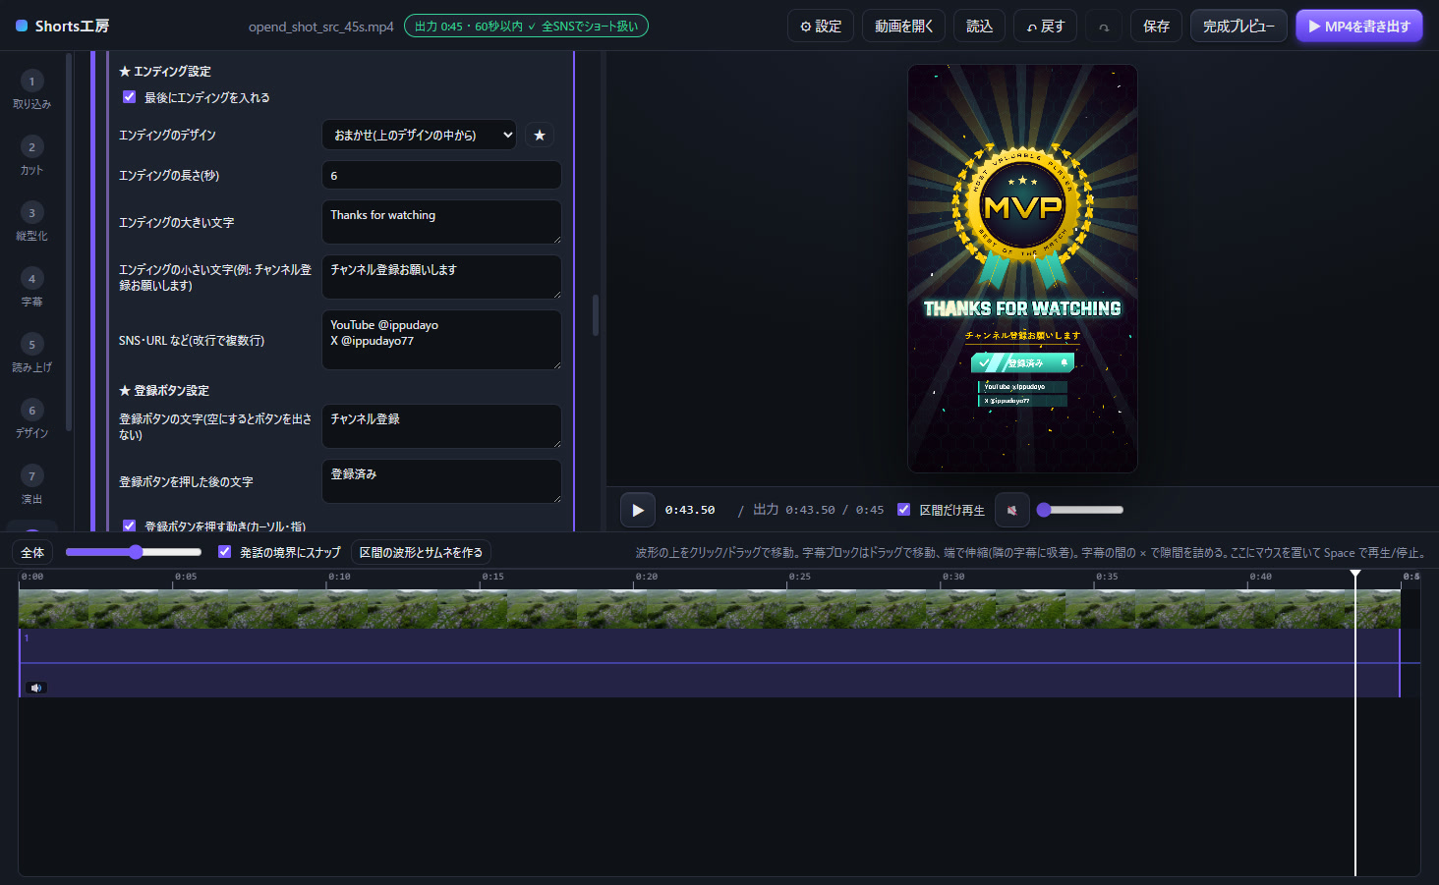Open 完成プレビュー preview

1238,27
